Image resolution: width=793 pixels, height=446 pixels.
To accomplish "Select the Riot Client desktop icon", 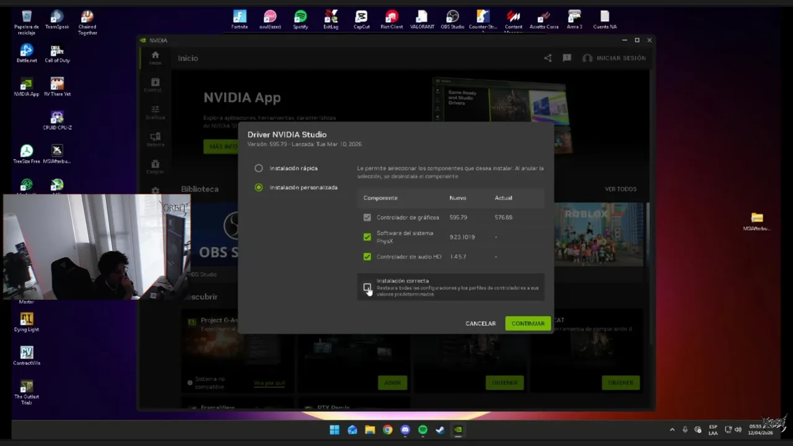I will (392, 19).
